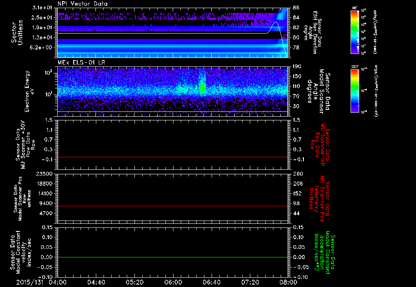Click the 06:00 time axis label
Image resolution: width=416 pixels, height=287 pixels.
[173, 282]
